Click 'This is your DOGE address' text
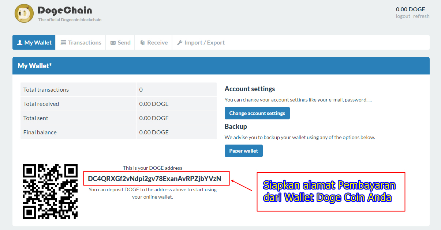Viewport: 441px width, 230px height. coord(153,168)
